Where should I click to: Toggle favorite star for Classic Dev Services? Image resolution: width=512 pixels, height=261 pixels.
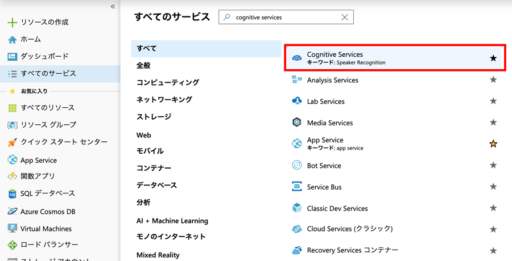click(493, 208)
